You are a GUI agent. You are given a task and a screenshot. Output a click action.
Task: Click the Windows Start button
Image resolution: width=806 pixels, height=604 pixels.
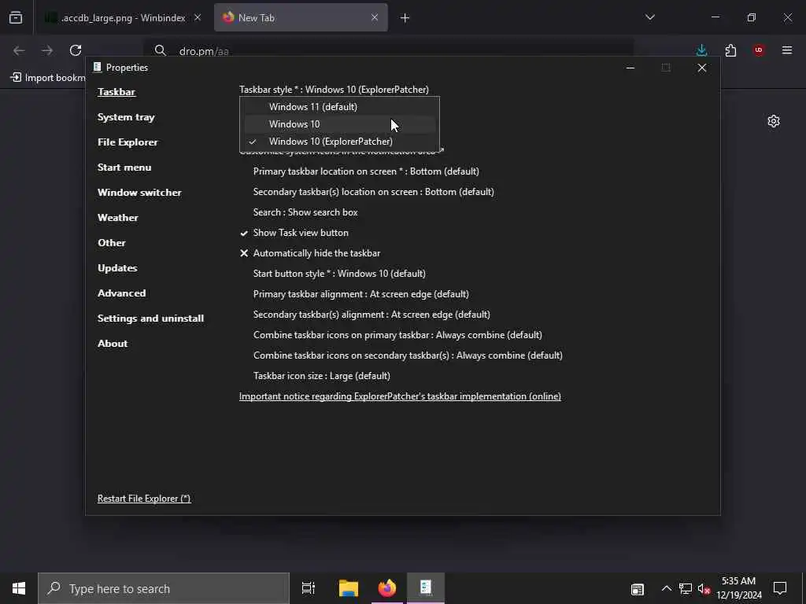click(19, 588)
